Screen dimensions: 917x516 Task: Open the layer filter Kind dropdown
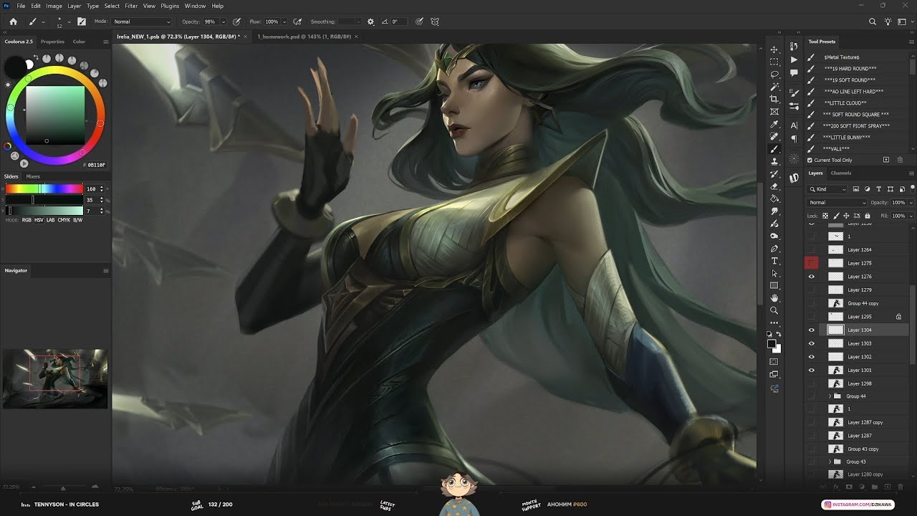point(827,189)
